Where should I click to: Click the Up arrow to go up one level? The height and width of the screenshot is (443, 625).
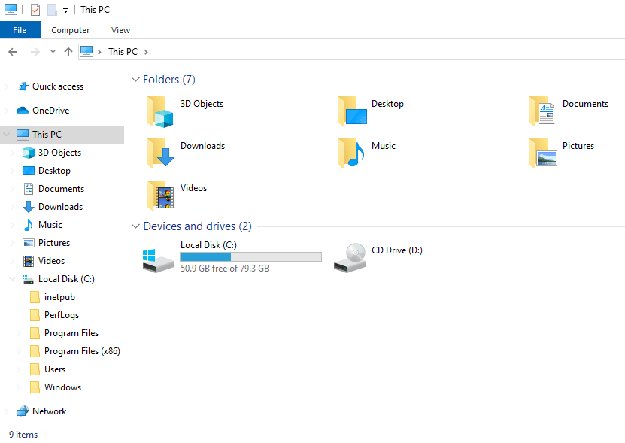pyautogui.click(x=68, y=51)
